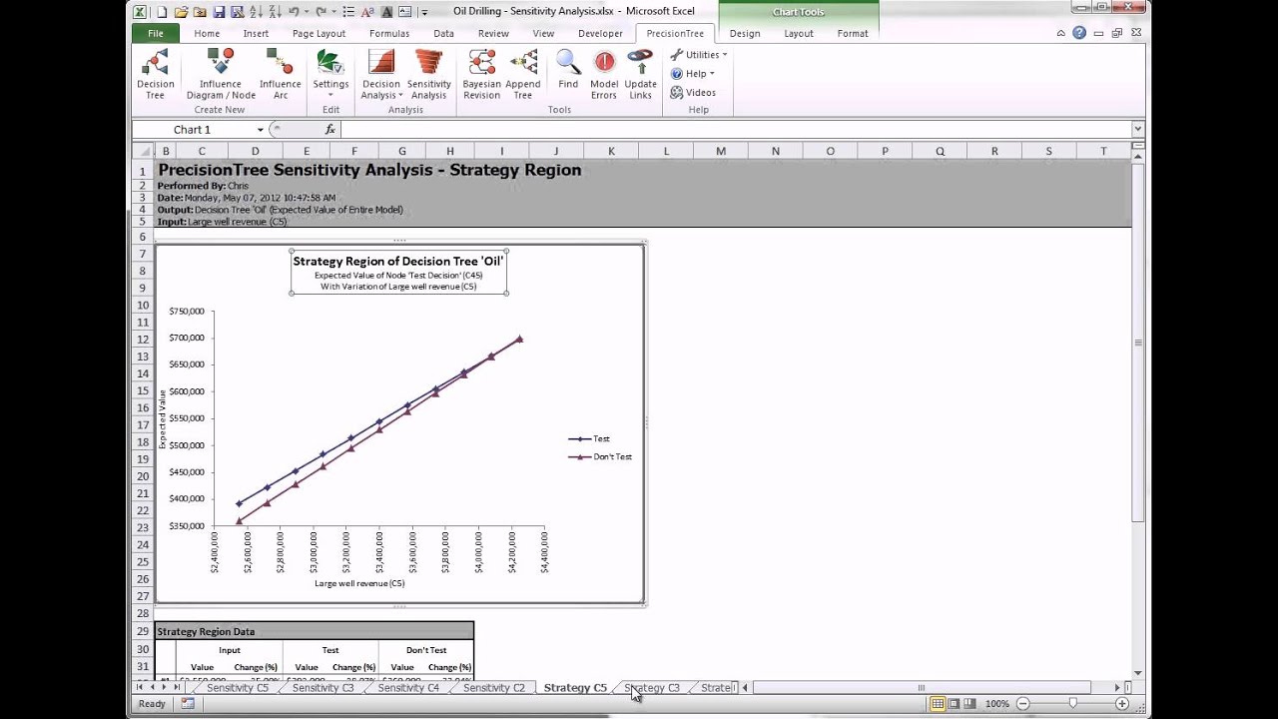1278x719 pixels.
Task: Open Chart Tools Layout tab
Action: pos(799,33)
